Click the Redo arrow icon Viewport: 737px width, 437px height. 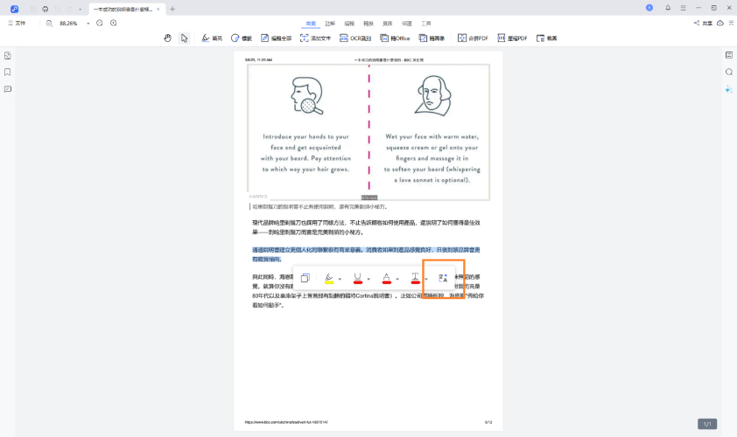pos(69,9)
